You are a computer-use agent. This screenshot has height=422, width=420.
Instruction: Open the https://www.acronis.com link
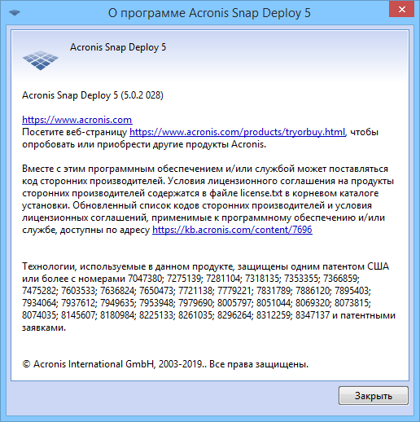[77, 120]
